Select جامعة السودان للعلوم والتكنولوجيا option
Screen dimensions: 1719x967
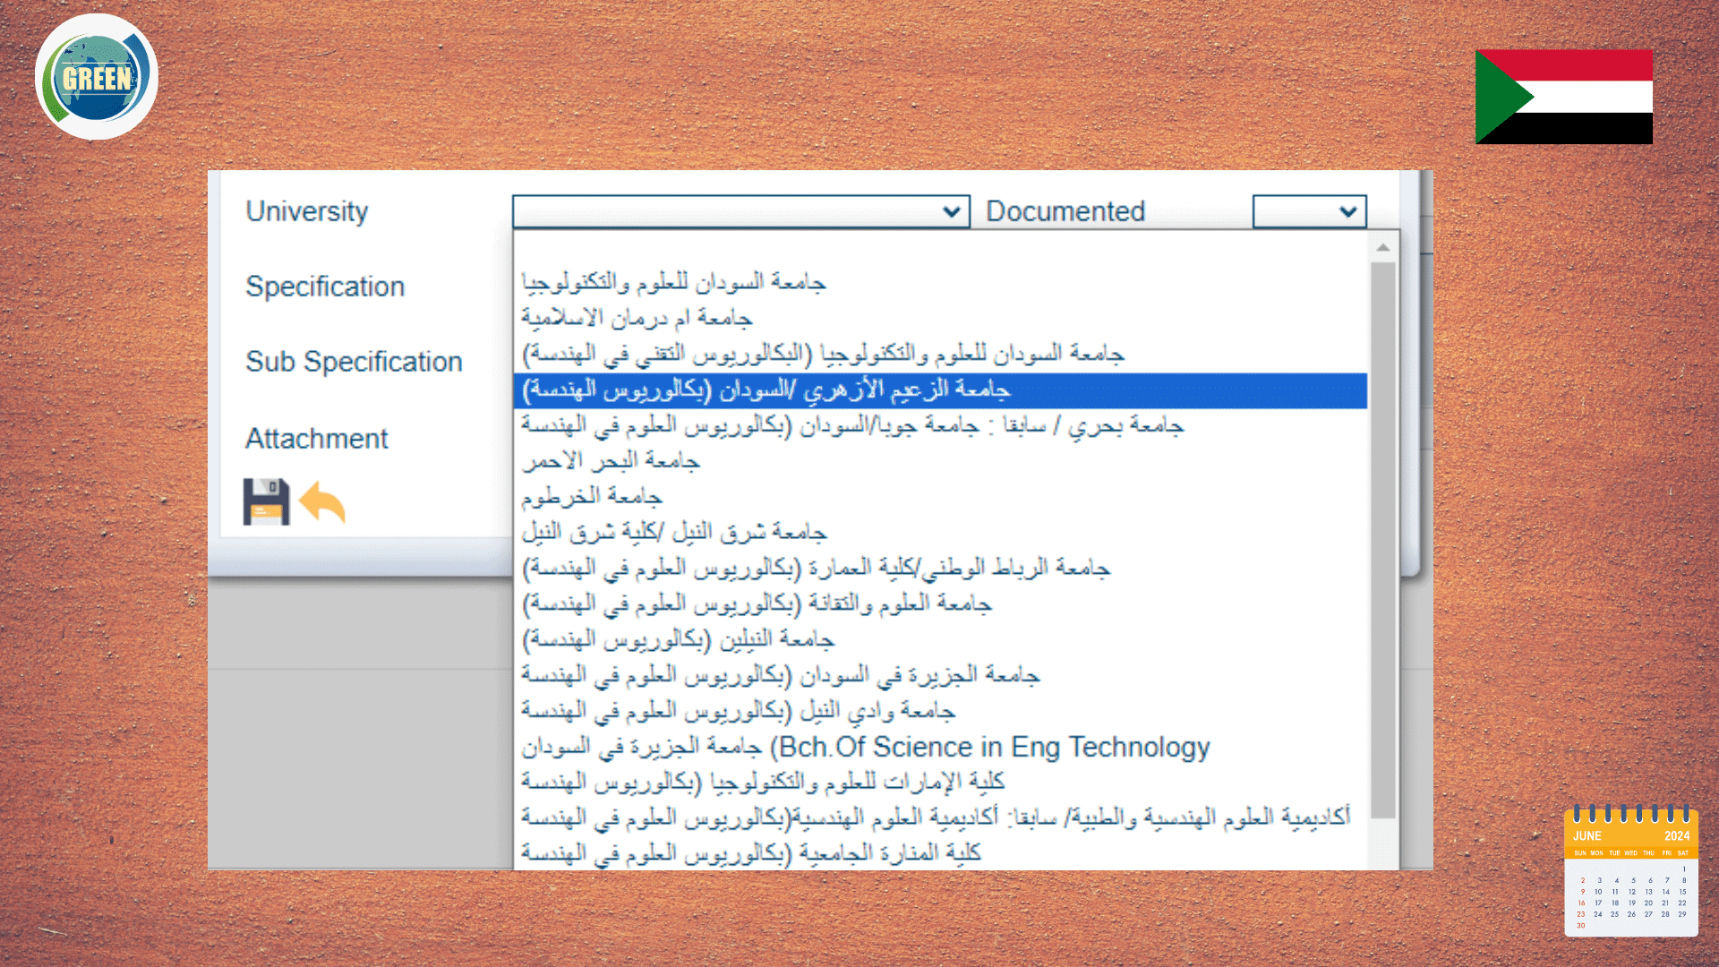coord(673,283)
